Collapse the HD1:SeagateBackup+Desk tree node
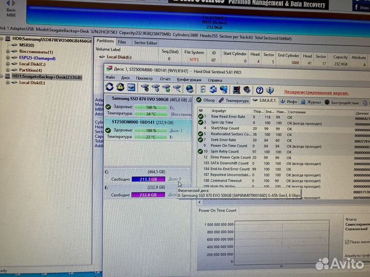 [2, 76]
